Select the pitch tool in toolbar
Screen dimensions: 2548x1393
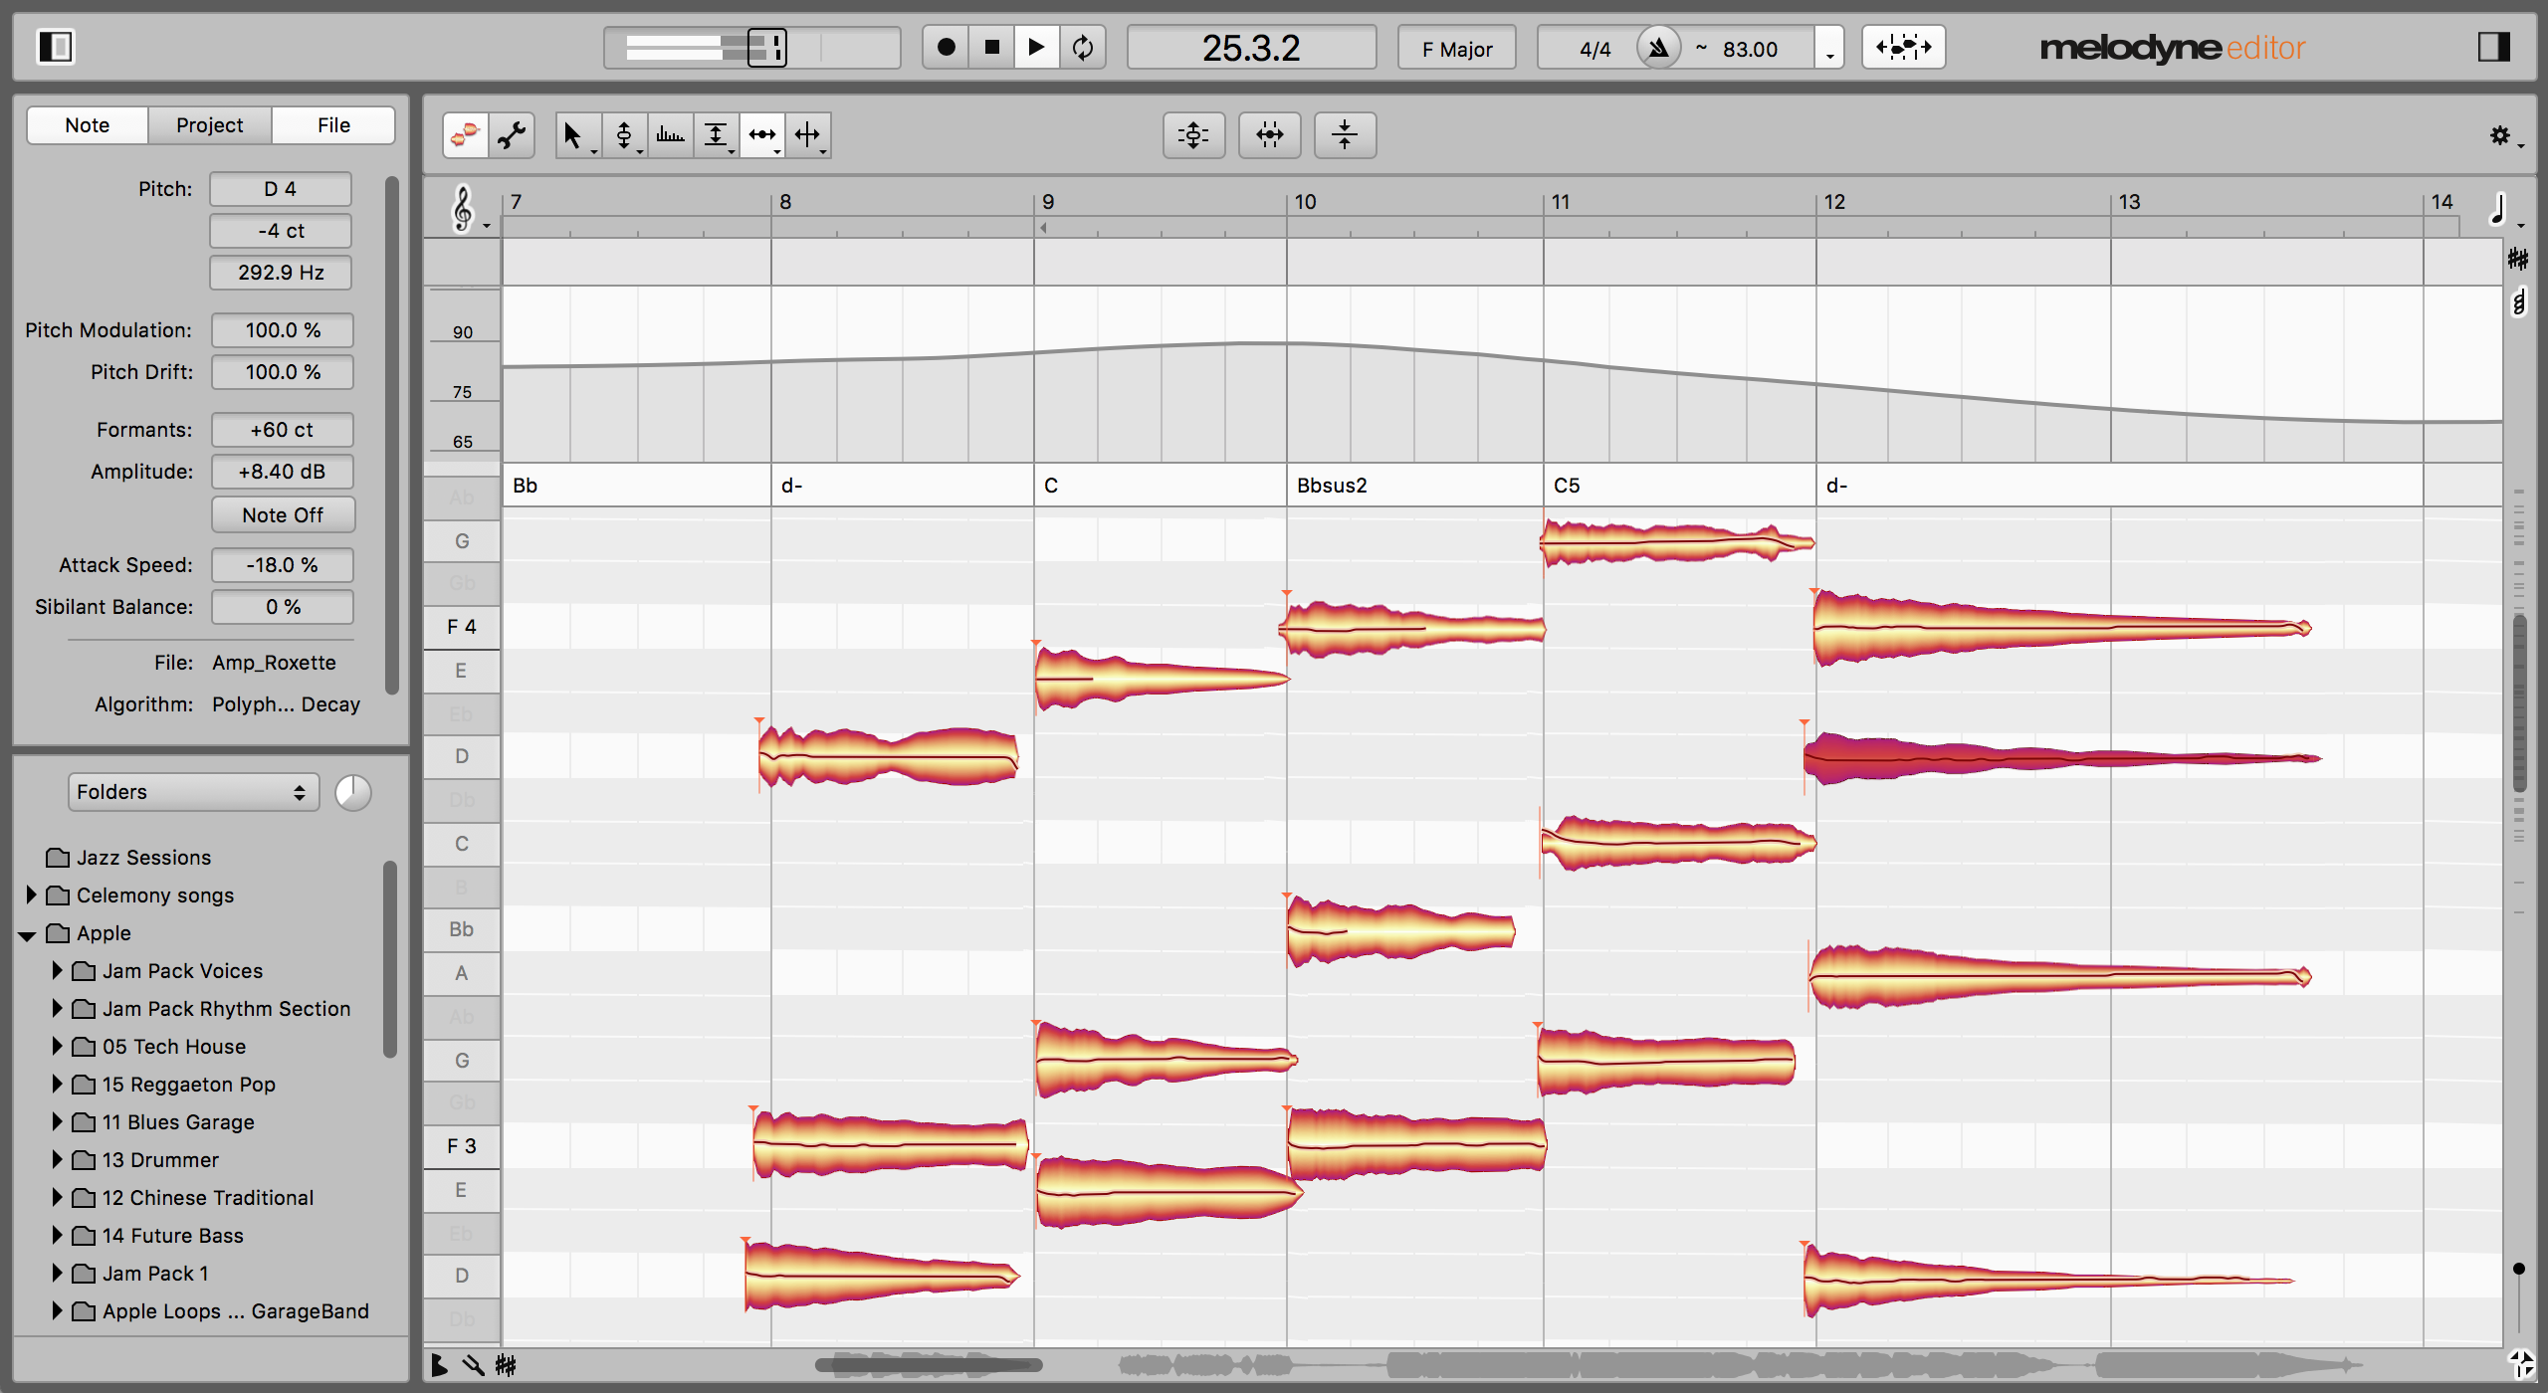pos(623,133)
